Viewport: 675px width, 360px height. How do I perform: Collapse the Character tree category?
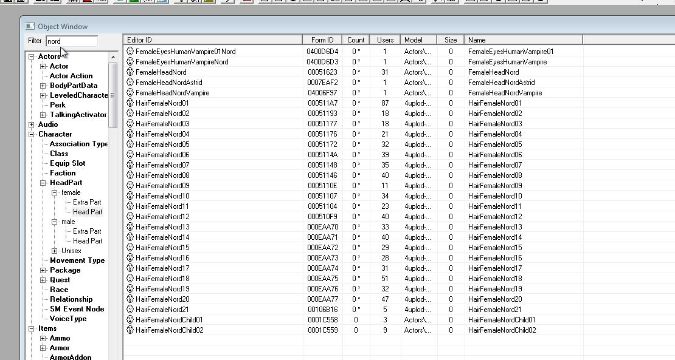[x=32, y=134]
